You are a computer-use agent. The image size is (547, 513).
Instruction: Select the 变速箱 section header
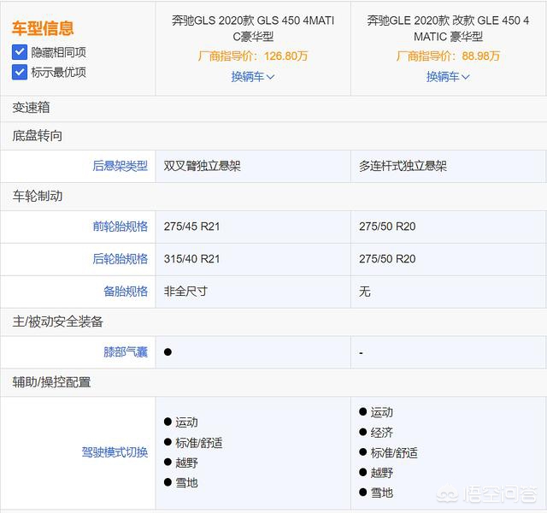pyautogui.click(x=273, y=108)
